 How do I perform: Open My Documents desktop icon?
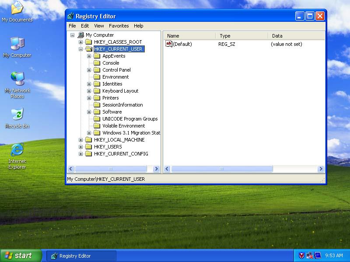17,12
